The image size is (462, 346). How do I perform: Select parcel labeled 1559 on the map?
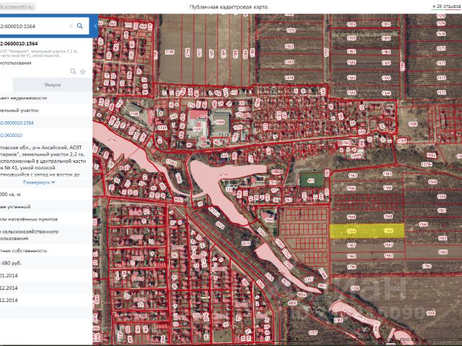pyautogui.click(x=441, y=197)
